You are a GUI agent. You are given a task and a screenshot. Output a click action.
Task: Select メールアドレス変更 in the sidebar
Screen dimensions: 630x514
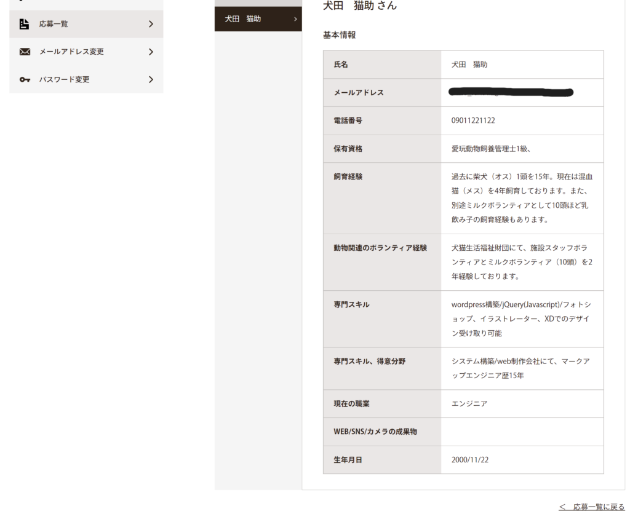pyautogui.click(x=71, y=52)
